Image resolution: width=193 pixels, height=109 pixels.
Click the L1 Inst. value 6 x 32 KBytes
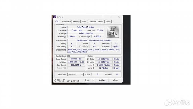tap(103, 62)
